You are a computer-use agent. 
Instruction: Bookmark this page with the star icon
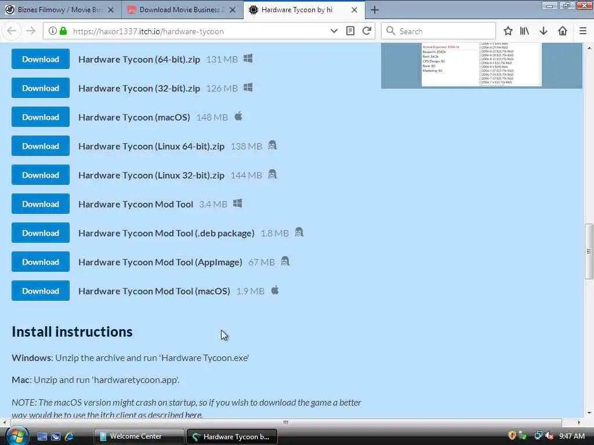click(508, 31)
